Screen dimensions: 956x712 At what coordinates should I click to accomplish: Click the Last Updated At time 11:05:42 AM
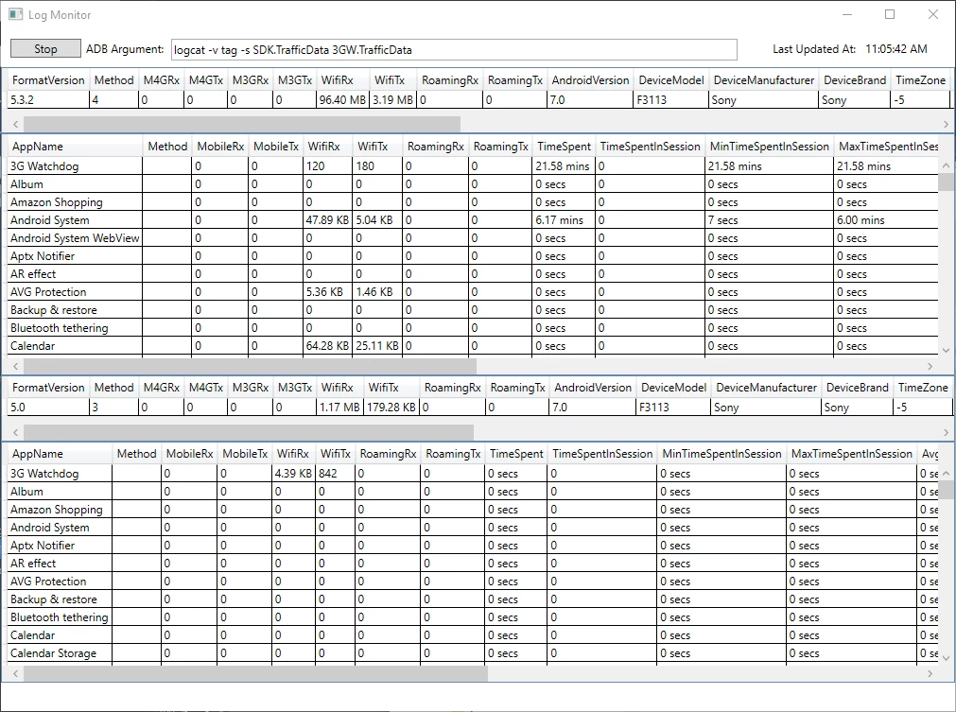[896, 49]
